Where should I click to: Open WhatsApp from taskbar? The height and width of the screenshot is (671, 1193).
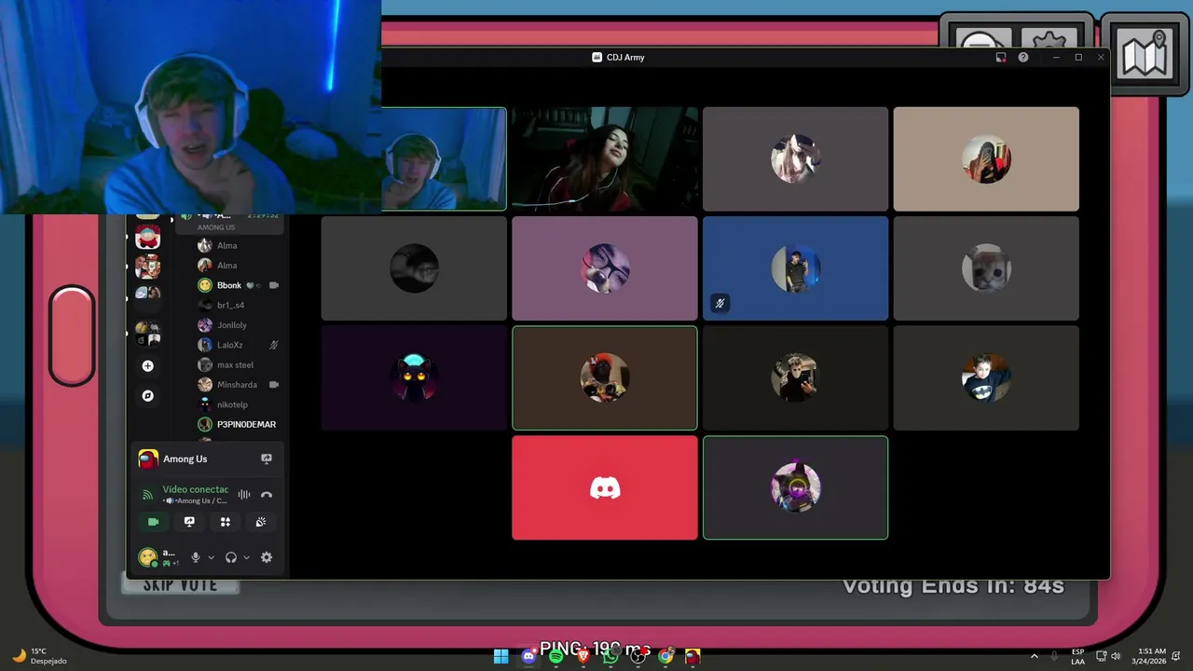610,656
